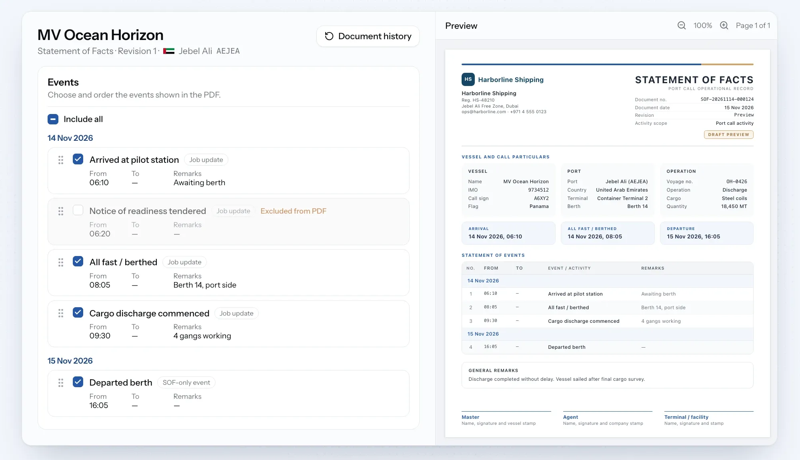Click document number SOF-20261114-000124
The width and height of the screenshot is (800, 460).
coord(727,99)
